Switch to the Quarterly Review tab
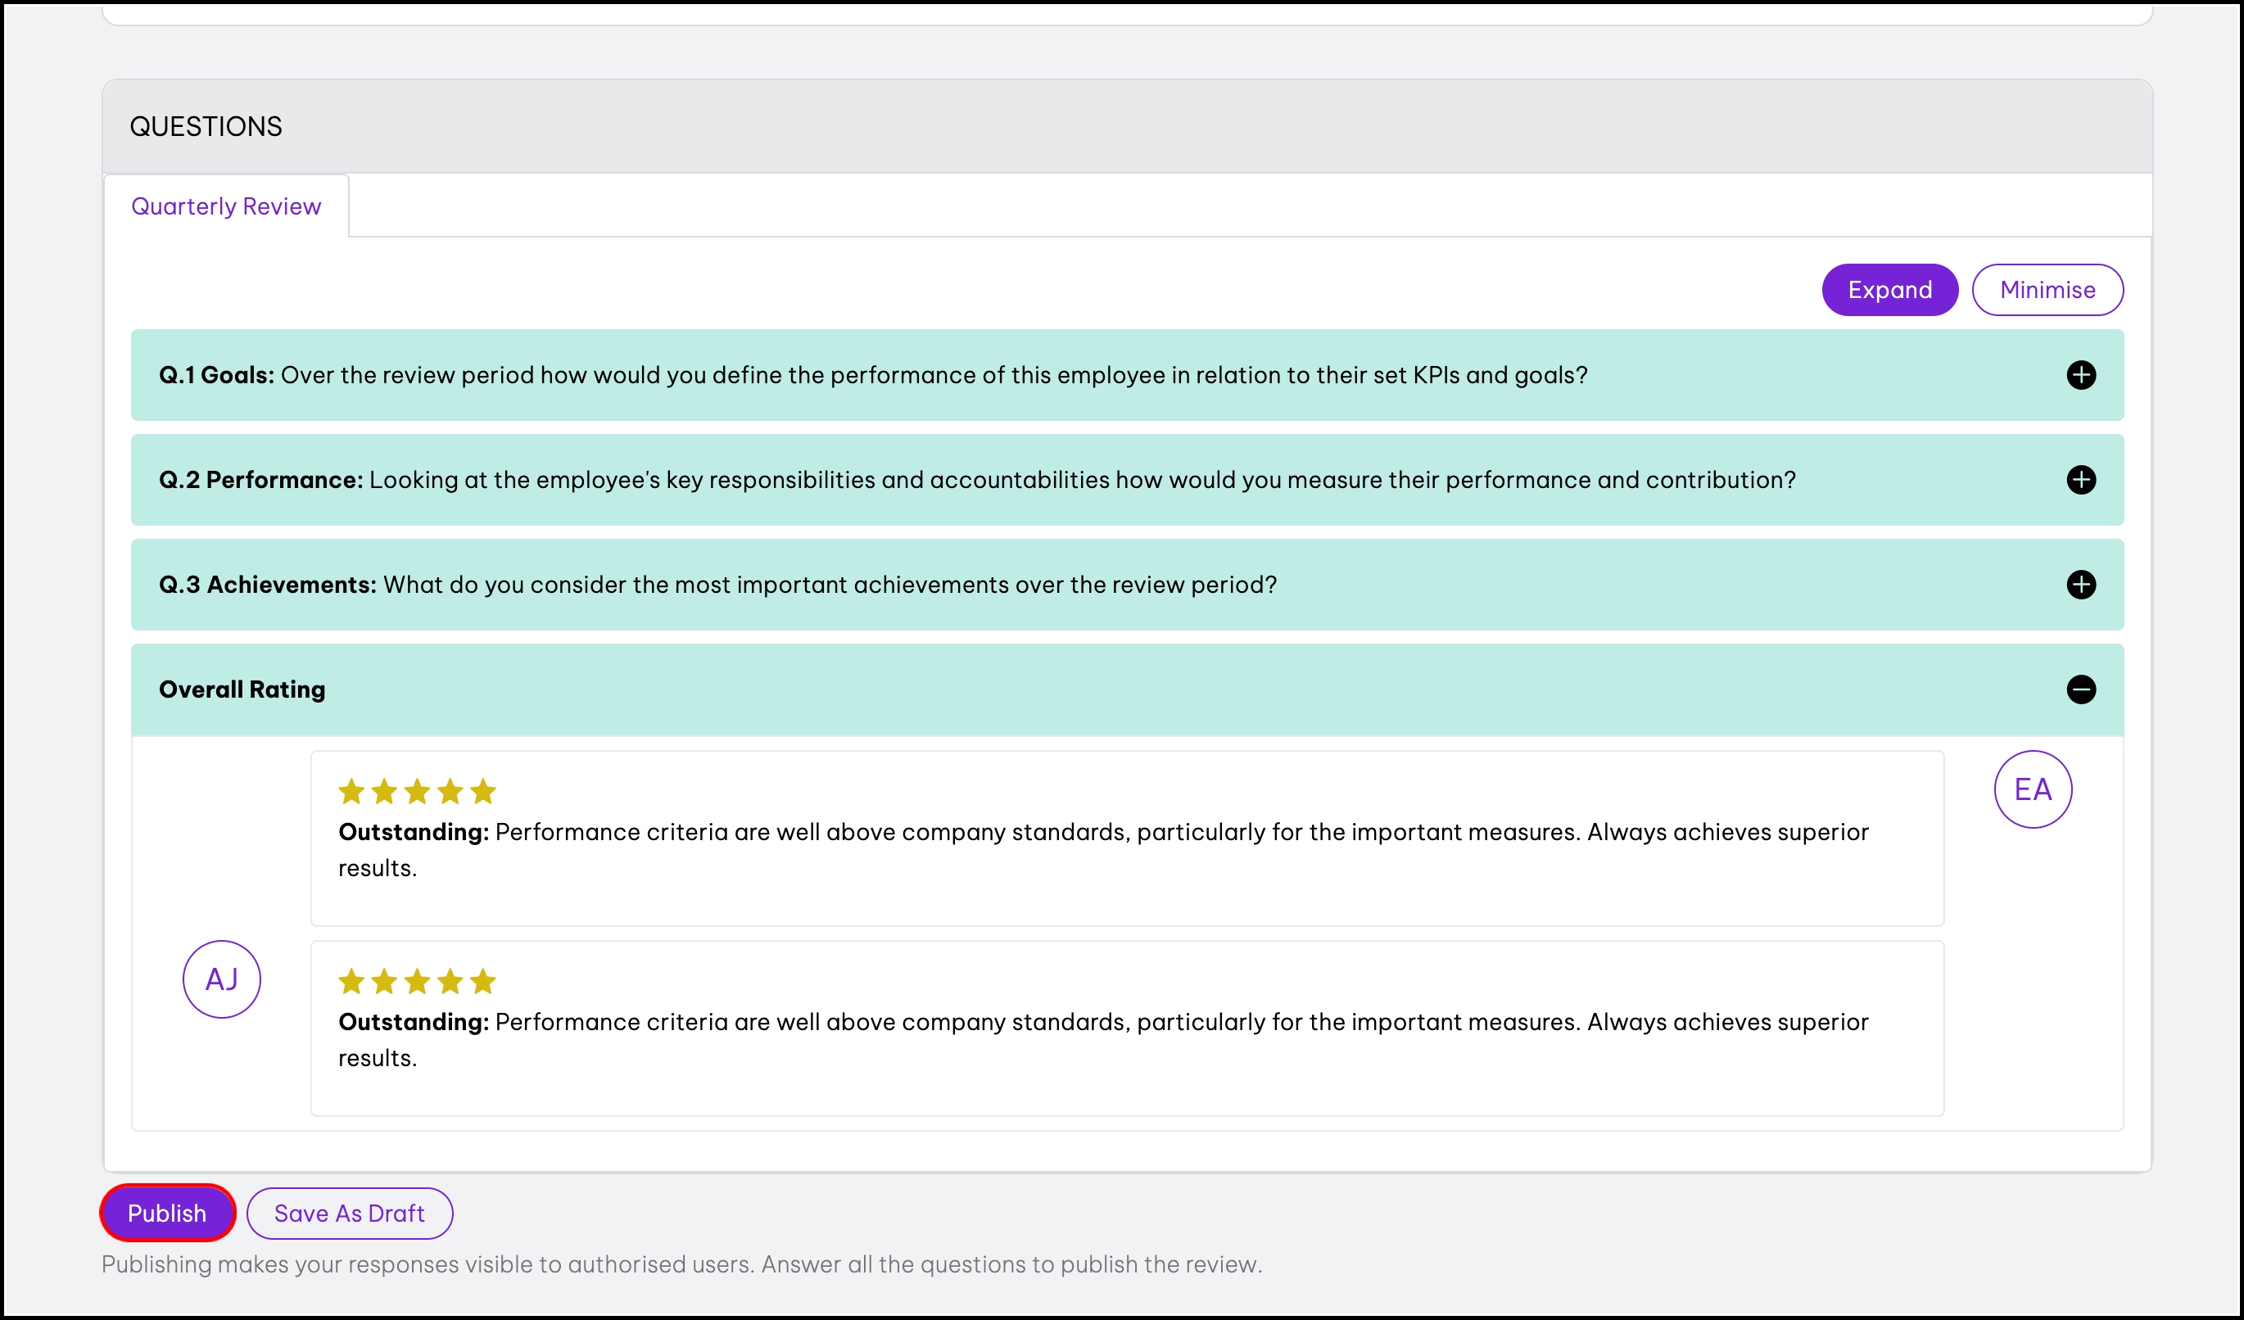The width and height of the screenshot is (2244, 1320). (226, 206)
